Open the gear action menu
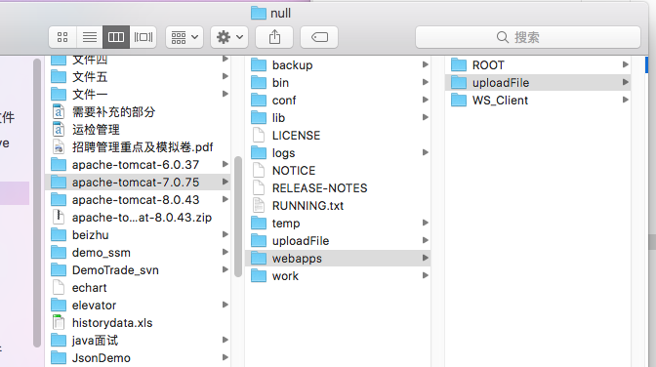This screenshot has width=656, height=367. point(229,37)
